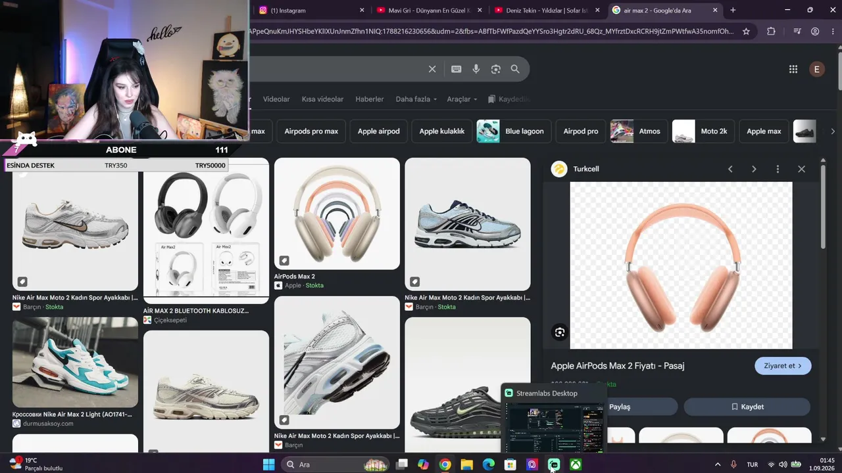The width and height of the screenshot is (842, 473).
Task: Close the Turkcell image preview panel
Action: pyautogui.click(x=801, y=169)
